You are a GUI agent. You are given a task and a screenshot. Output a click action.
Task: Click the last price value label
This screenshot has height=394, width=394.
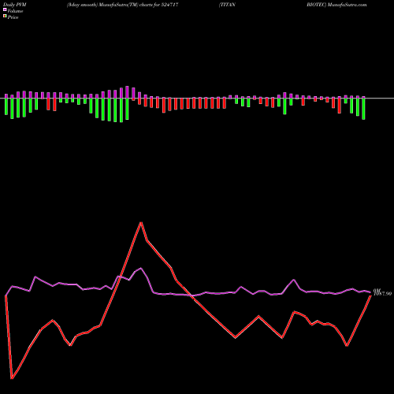(x=382, y=294)
